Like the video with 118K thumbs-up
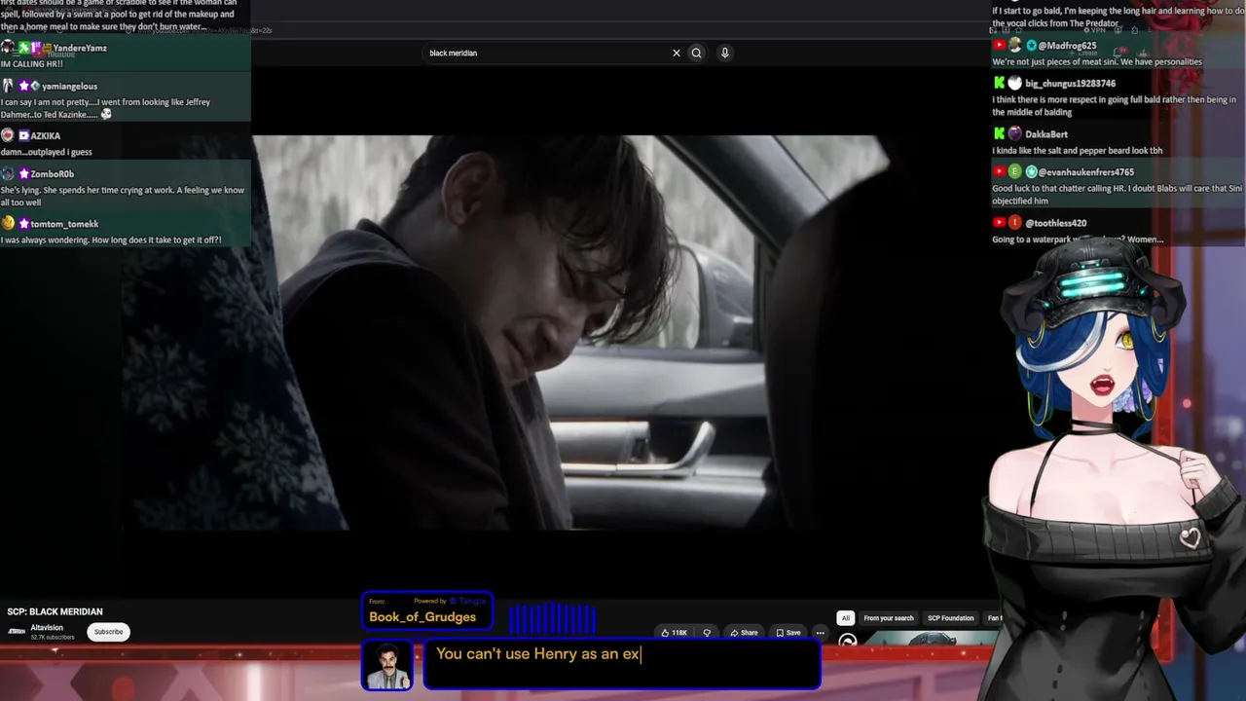Viewport: 1246px width, 701px height. pos(674,633)
